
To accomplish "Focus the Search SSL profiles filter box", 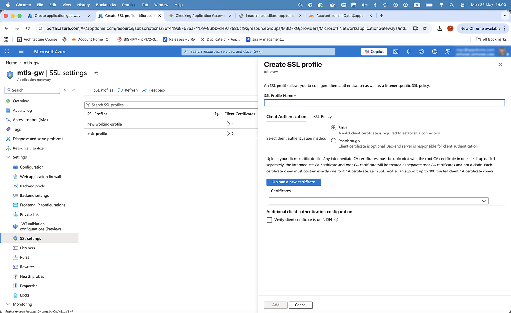I will pyautogui.click(x=171, y=105).
